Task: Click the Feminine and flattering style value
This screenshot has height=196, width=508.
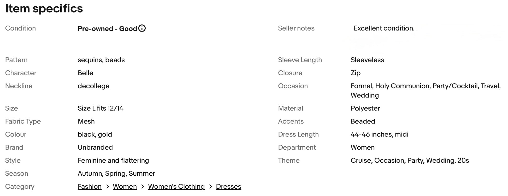Action: coord(113,161)
